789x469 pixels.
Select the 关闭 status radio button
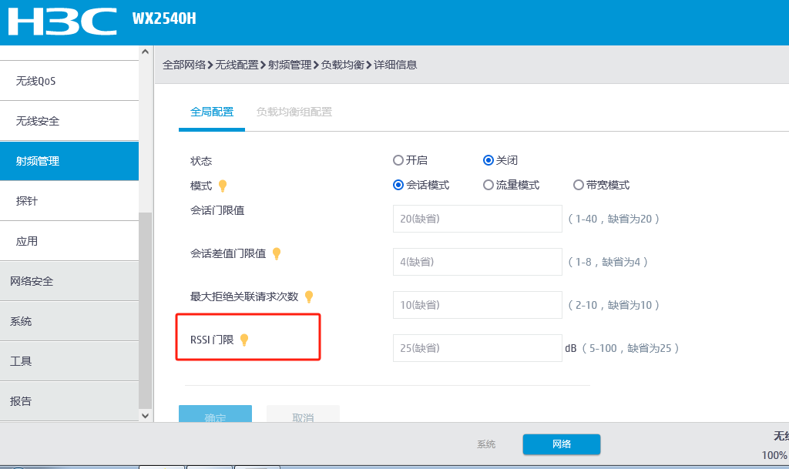(488, 160)
